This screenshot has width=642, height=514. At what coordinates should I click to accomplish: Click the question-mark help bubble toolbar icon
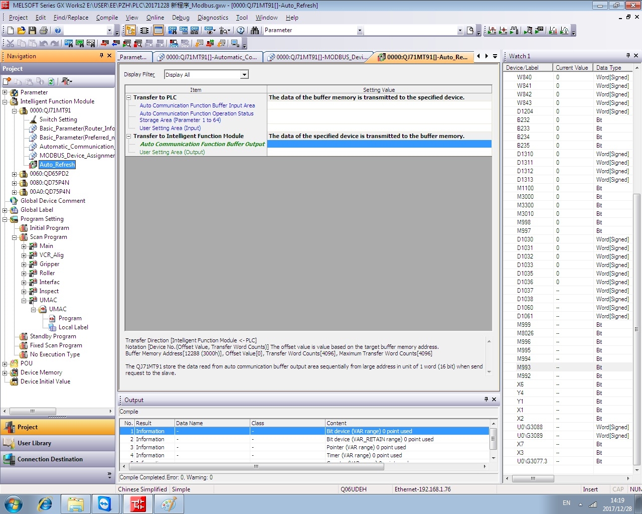pyautogui.click(x=241, y=31)
